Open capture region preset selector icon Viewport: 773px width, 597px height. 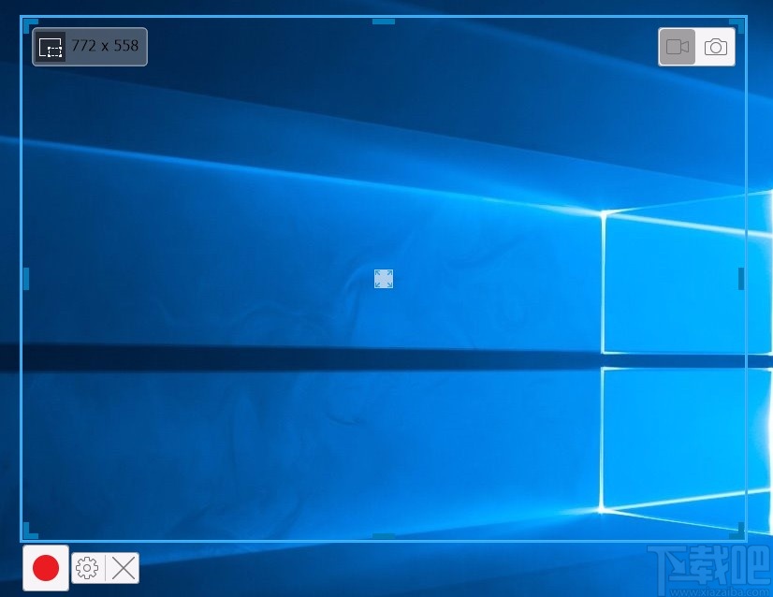(51, 47)
